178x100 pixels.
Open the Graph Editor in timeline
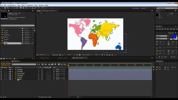[x=65, y=64]
